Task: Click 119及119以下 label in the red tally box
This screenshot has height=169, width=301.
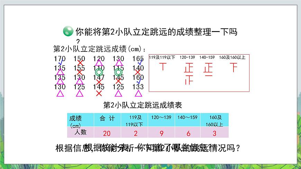Action: [162, 57]
